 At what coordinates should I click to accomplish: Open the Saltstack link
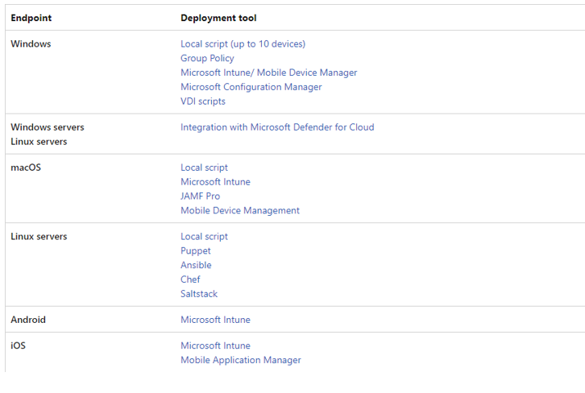199,294
